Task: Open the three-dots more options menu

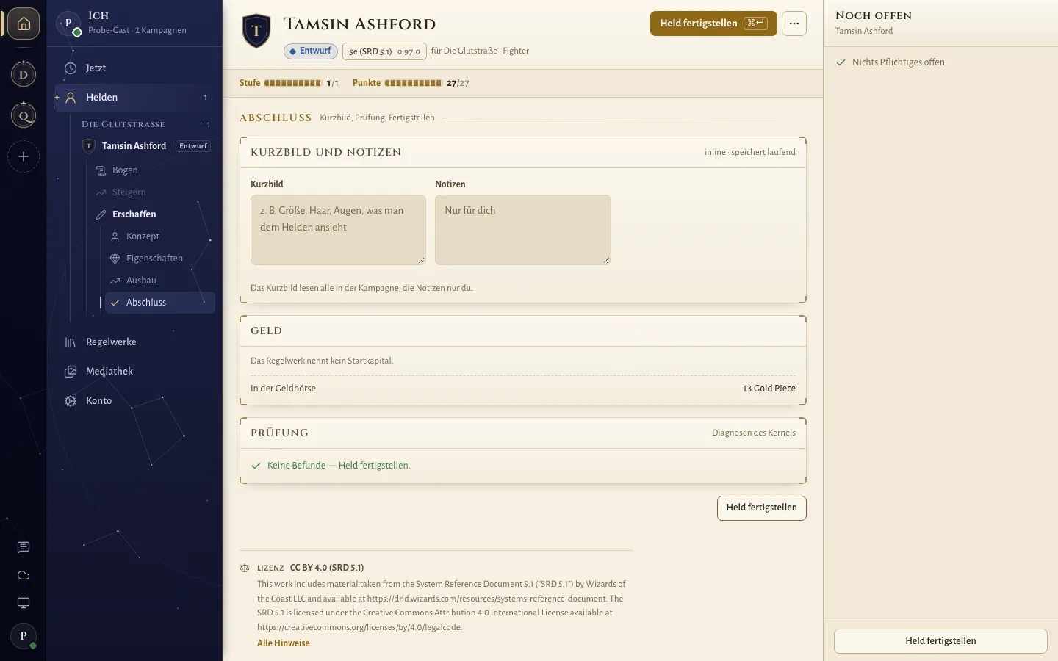Action: (794, 24)
